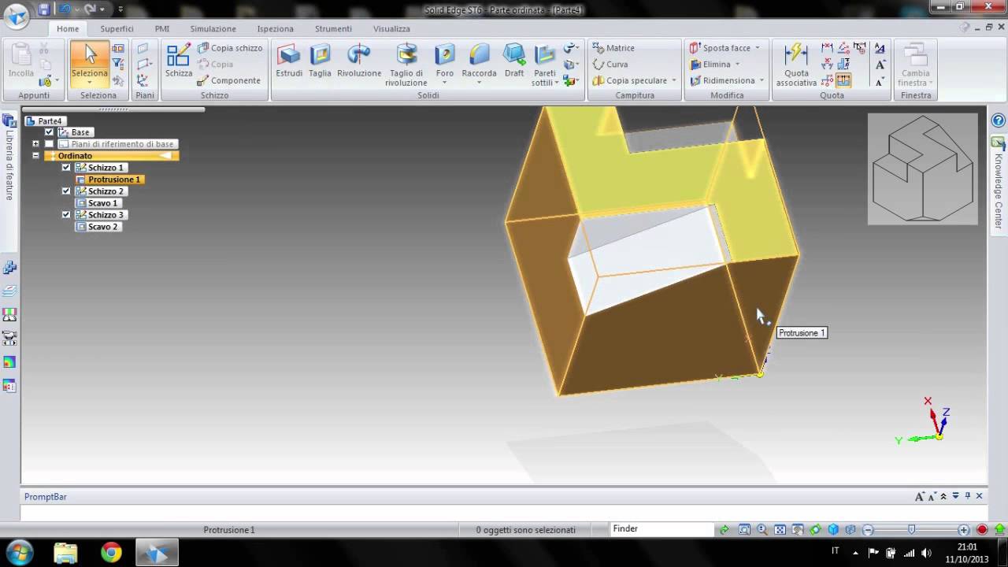Choose the Taglia cut tool

[320, 61]
